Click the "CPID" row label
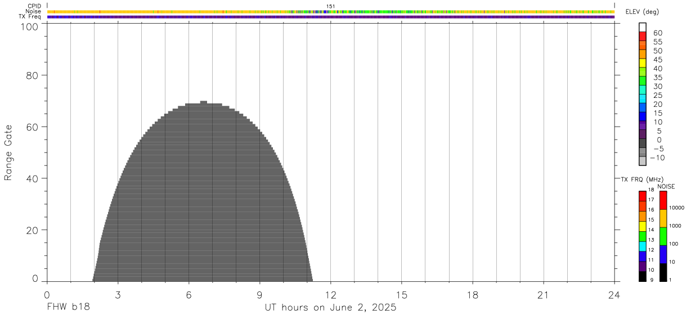 (x=34, y=6)
